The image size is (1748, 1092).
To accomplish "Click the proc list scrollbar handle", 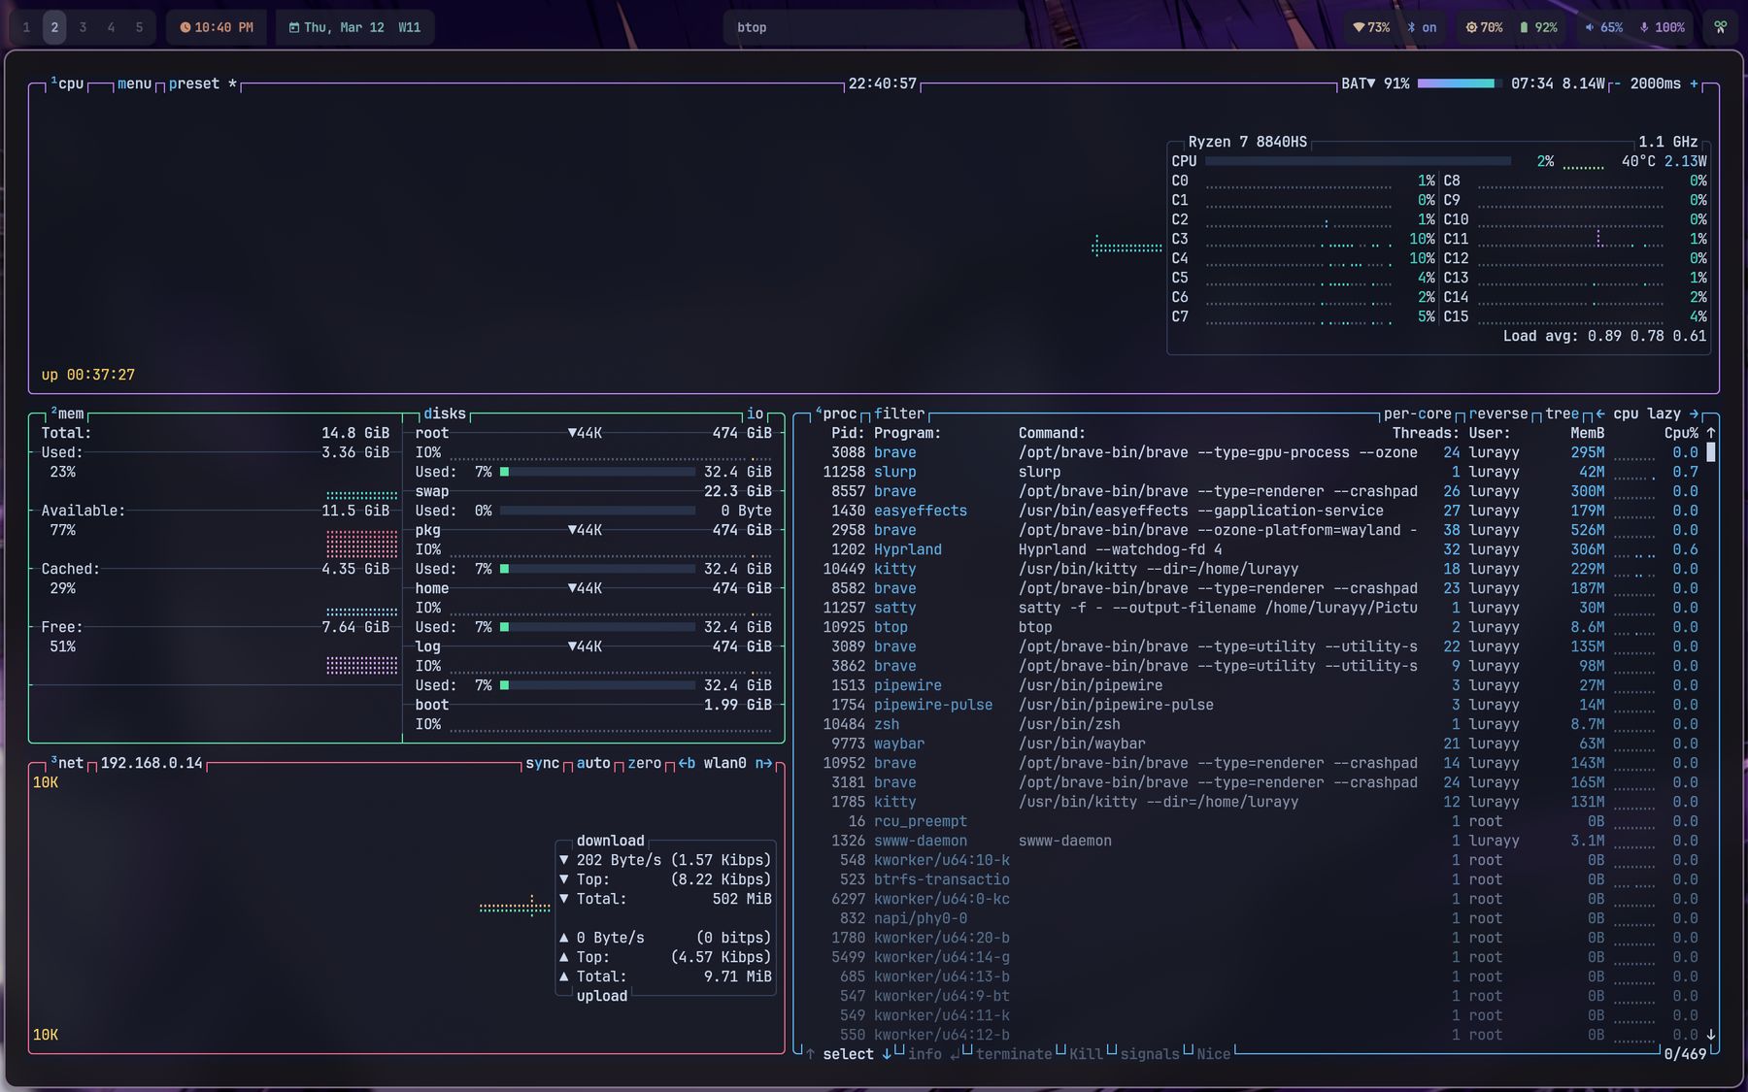I will (x=1710, y=452).
